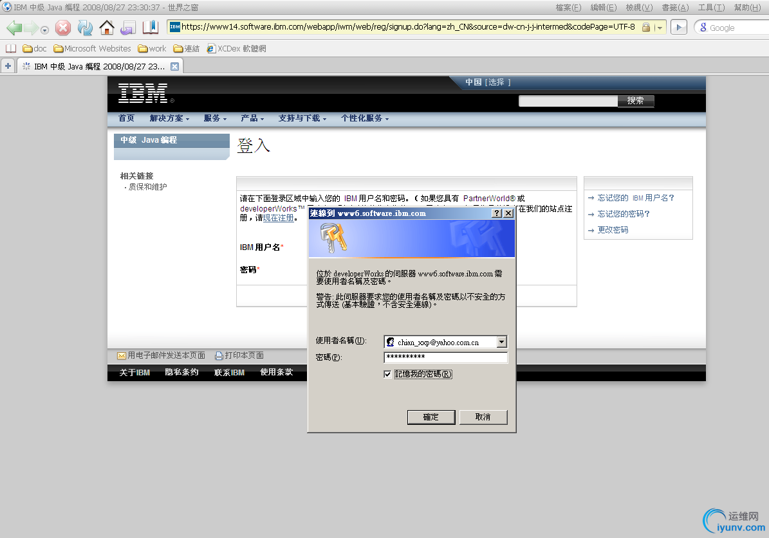
Task: Open the 編輯(E) menu
Action: 603,7
